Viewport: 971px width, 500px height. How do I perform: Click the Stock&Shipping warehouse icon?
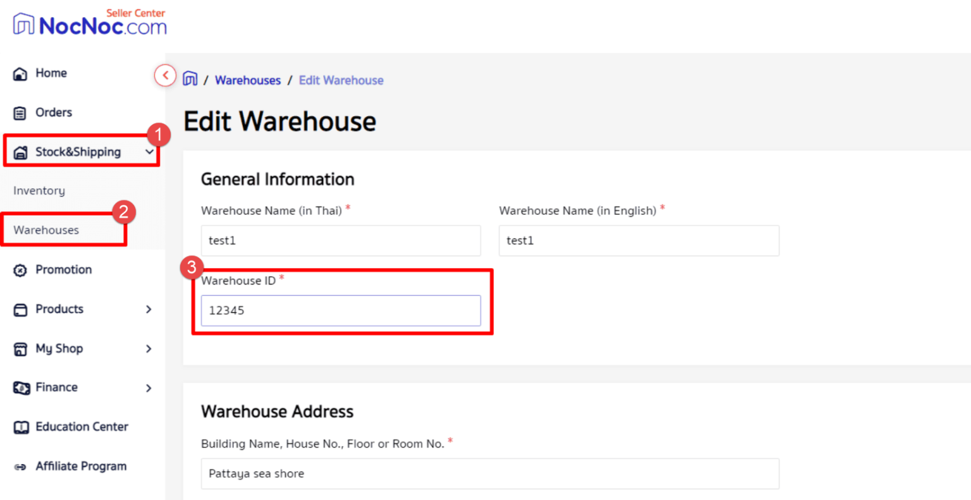pos(20,152)
